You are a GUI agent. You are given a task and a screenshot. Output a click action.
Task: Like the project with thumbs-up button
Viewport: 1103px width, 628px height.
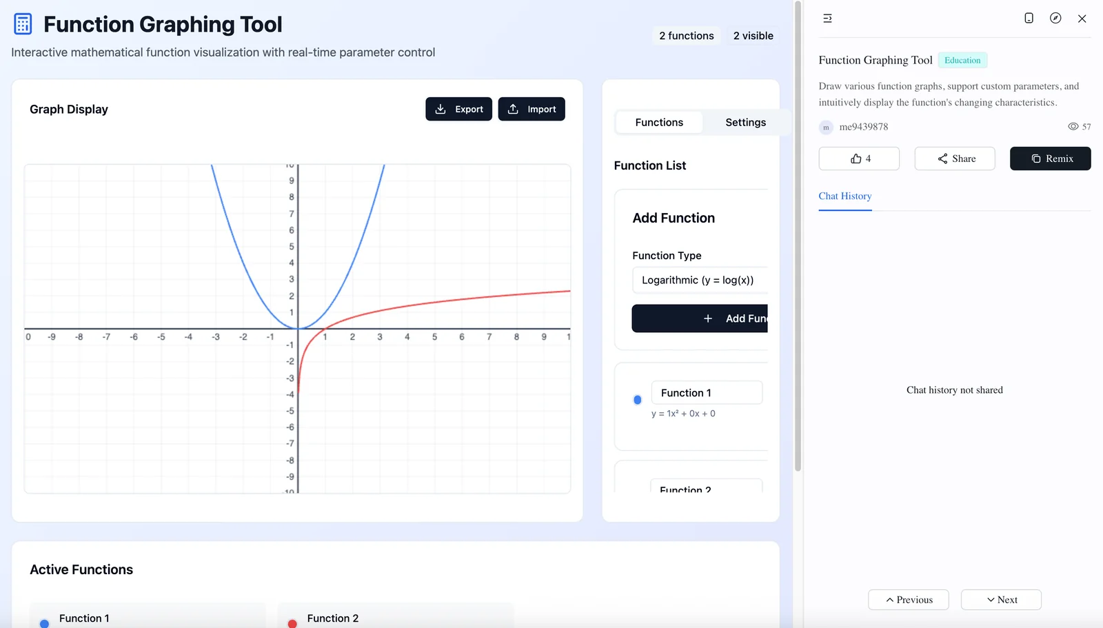(859, 159)
